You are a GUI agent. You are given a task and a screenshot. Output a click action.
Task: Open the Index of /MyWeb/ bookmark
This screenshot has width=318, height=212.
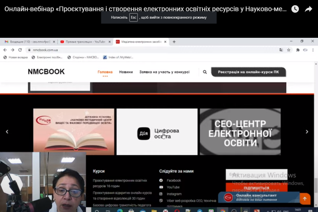(118, 57)
